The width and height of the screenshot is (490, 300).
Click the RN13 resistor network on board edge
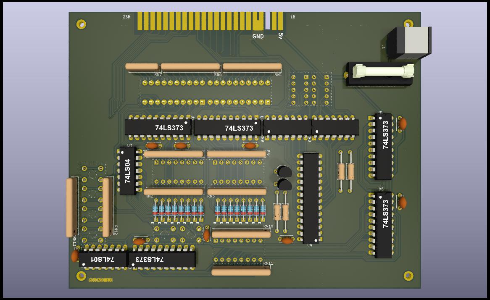[x=70, y=208]
